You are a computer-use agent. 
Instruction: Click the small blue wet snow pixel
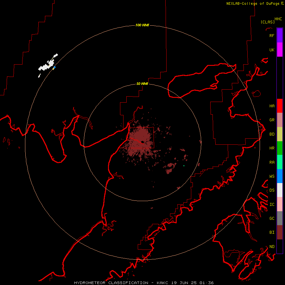tap(54, 67)
